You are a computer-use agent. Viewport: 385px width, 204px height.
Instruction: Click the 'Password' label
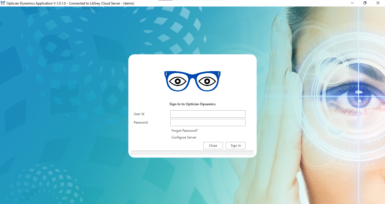(141, 122)
